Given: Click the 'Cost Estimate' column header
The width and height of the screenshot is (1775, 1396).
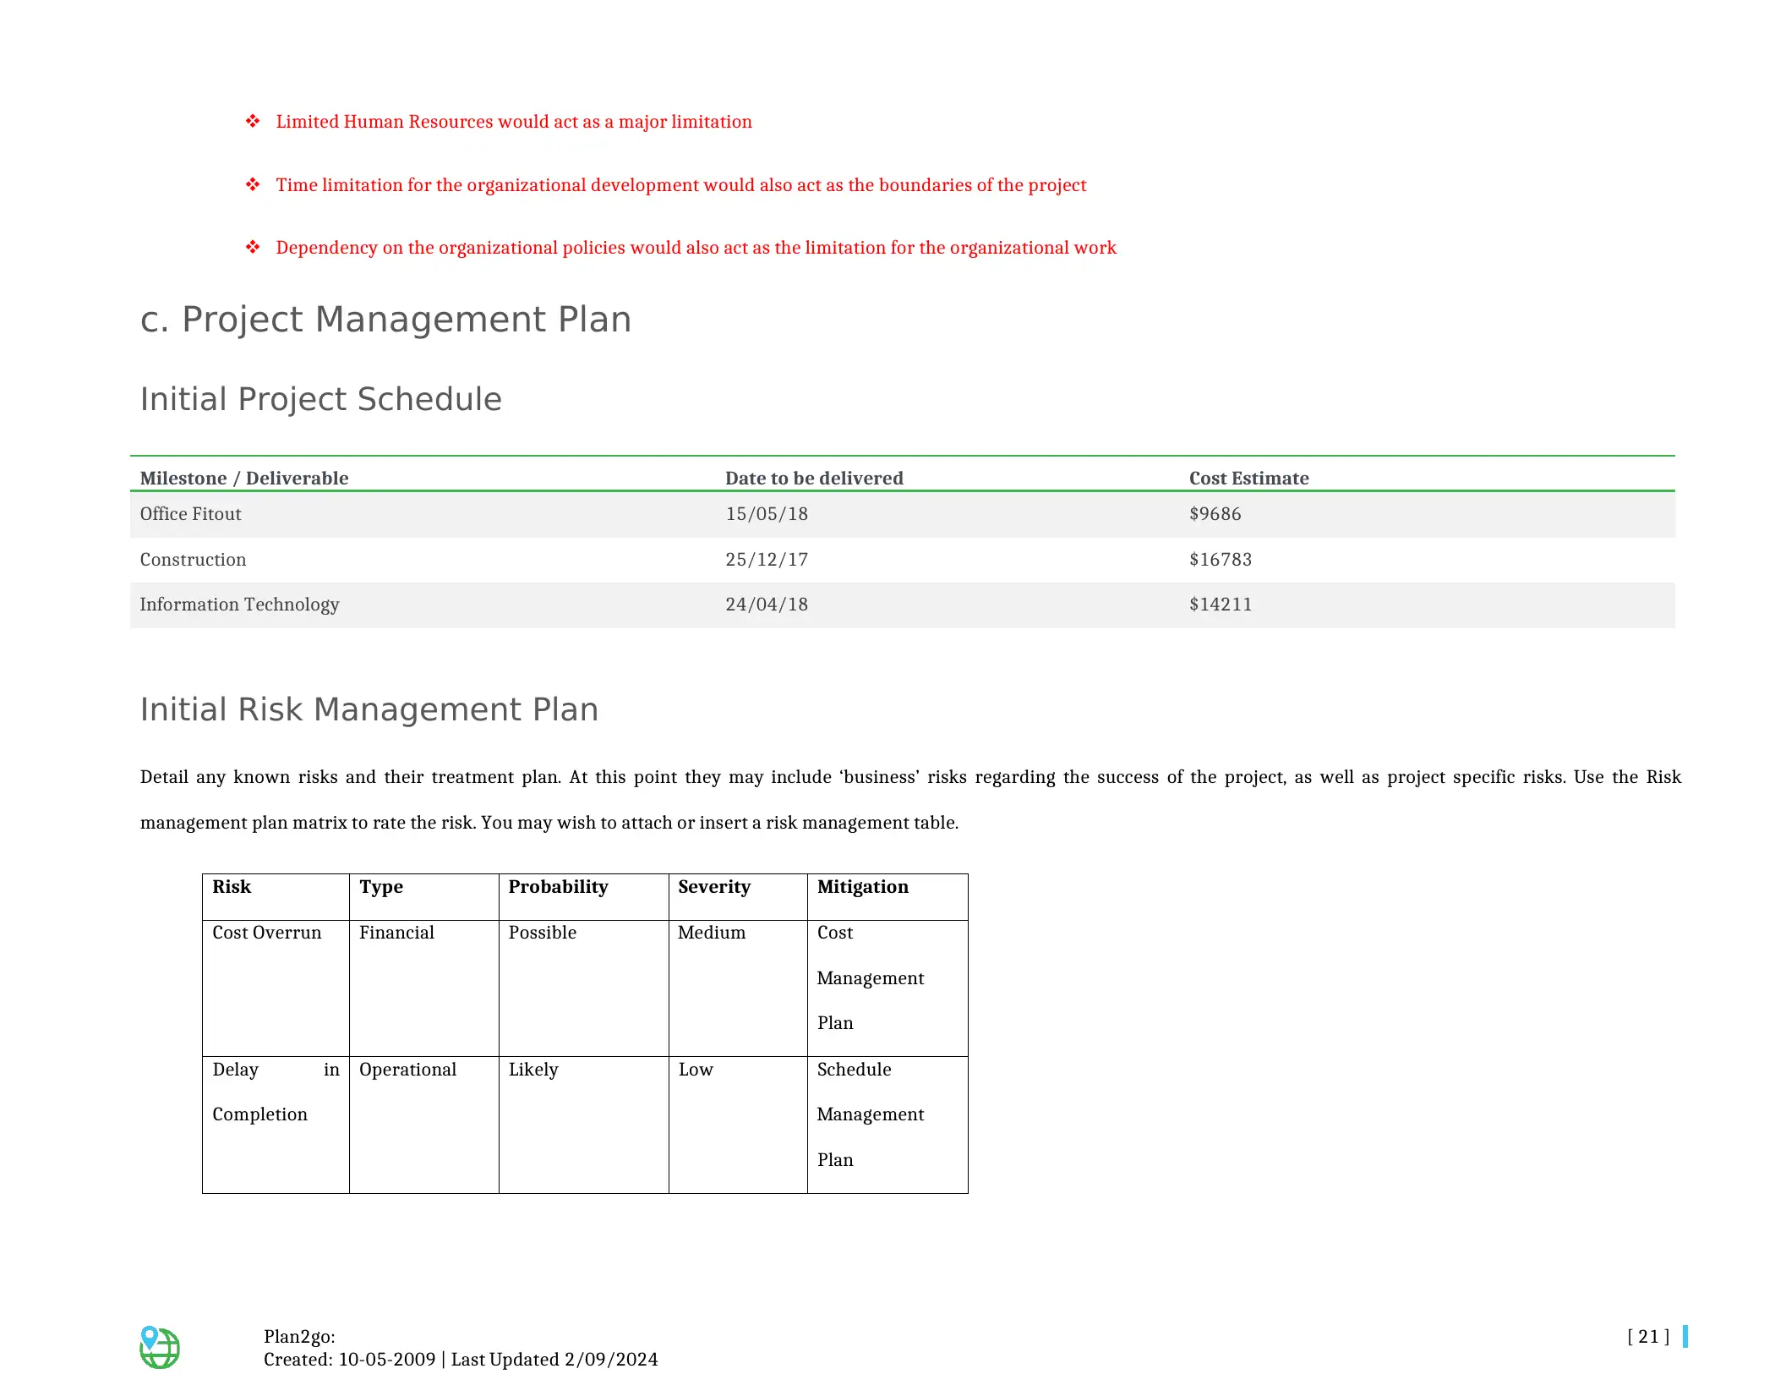Looking at the screenshot, I should [x=1248, y=479].
